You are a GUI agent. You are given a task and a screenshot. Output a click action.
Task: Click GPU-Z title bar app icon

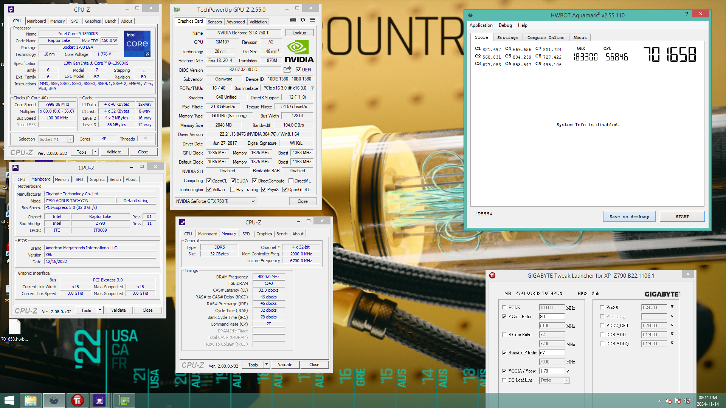click(x=177, y=9)
